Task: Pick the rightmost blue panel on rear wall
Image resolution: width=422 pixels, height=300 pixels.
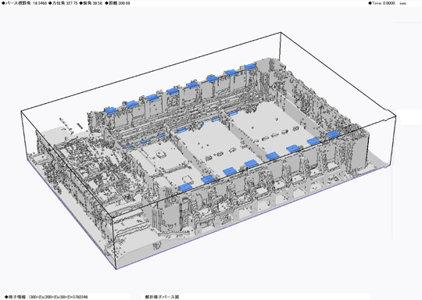Action: [x=250, y=66]
